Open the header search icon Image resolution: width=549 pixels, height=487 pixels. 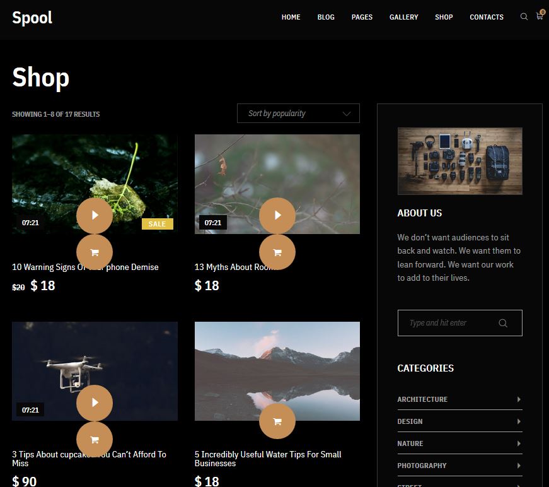[x=524, y=16]
